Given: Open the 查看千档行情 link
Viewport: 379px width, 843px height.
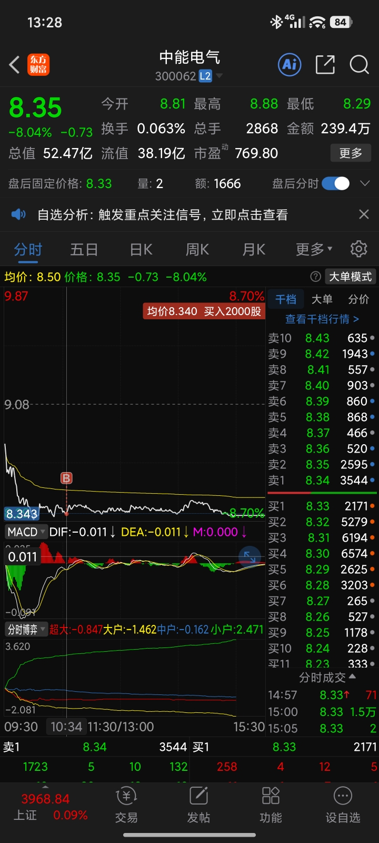Looking at the screenshot, I should [x=322, y=319].
